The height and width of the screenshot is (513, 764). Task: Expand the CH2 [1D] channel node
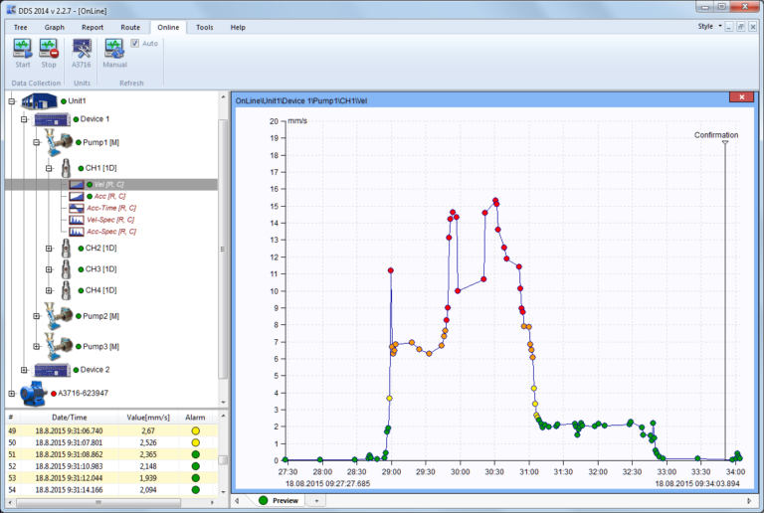click(50, 248)
